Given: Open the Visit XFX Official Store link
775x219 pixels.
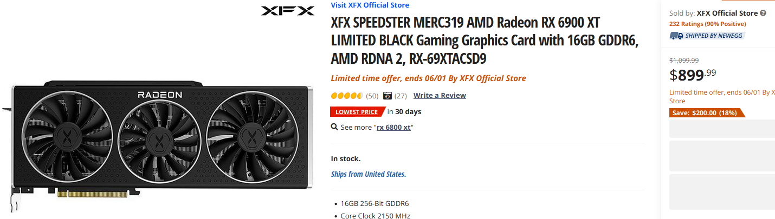Looking at the screenshot, I should (370, 5).
